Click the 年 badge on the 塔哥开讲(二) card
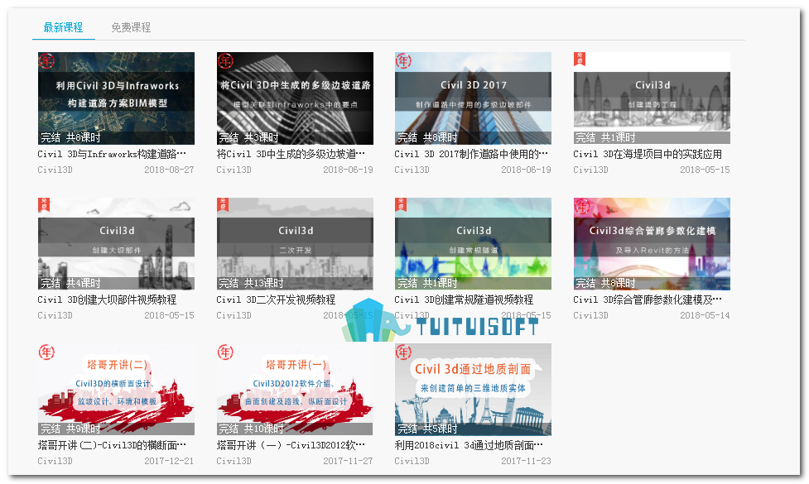The image size is (809, 484). point(47,352)
